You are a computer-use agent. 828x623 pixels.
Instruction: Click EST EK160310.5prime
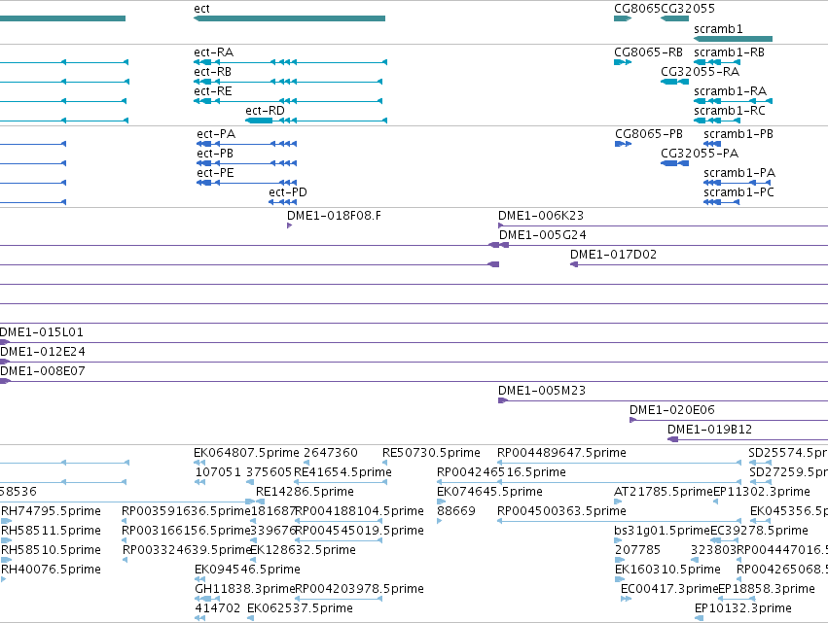(668, 570)
